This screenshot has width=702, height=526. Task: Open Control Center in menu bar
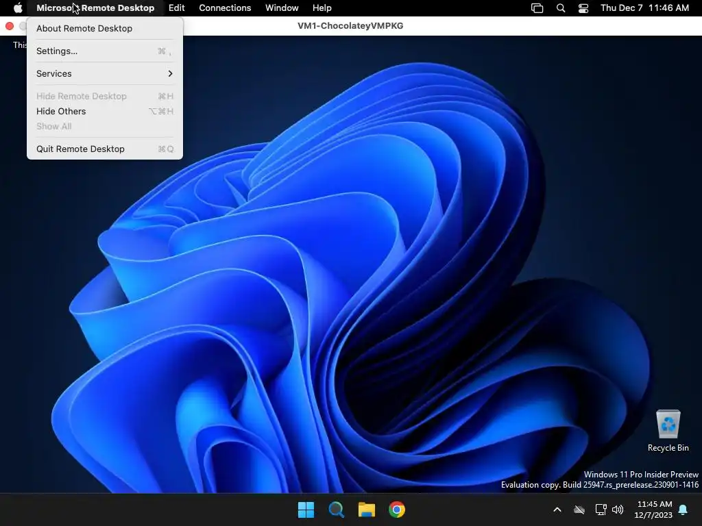[583, 8]
